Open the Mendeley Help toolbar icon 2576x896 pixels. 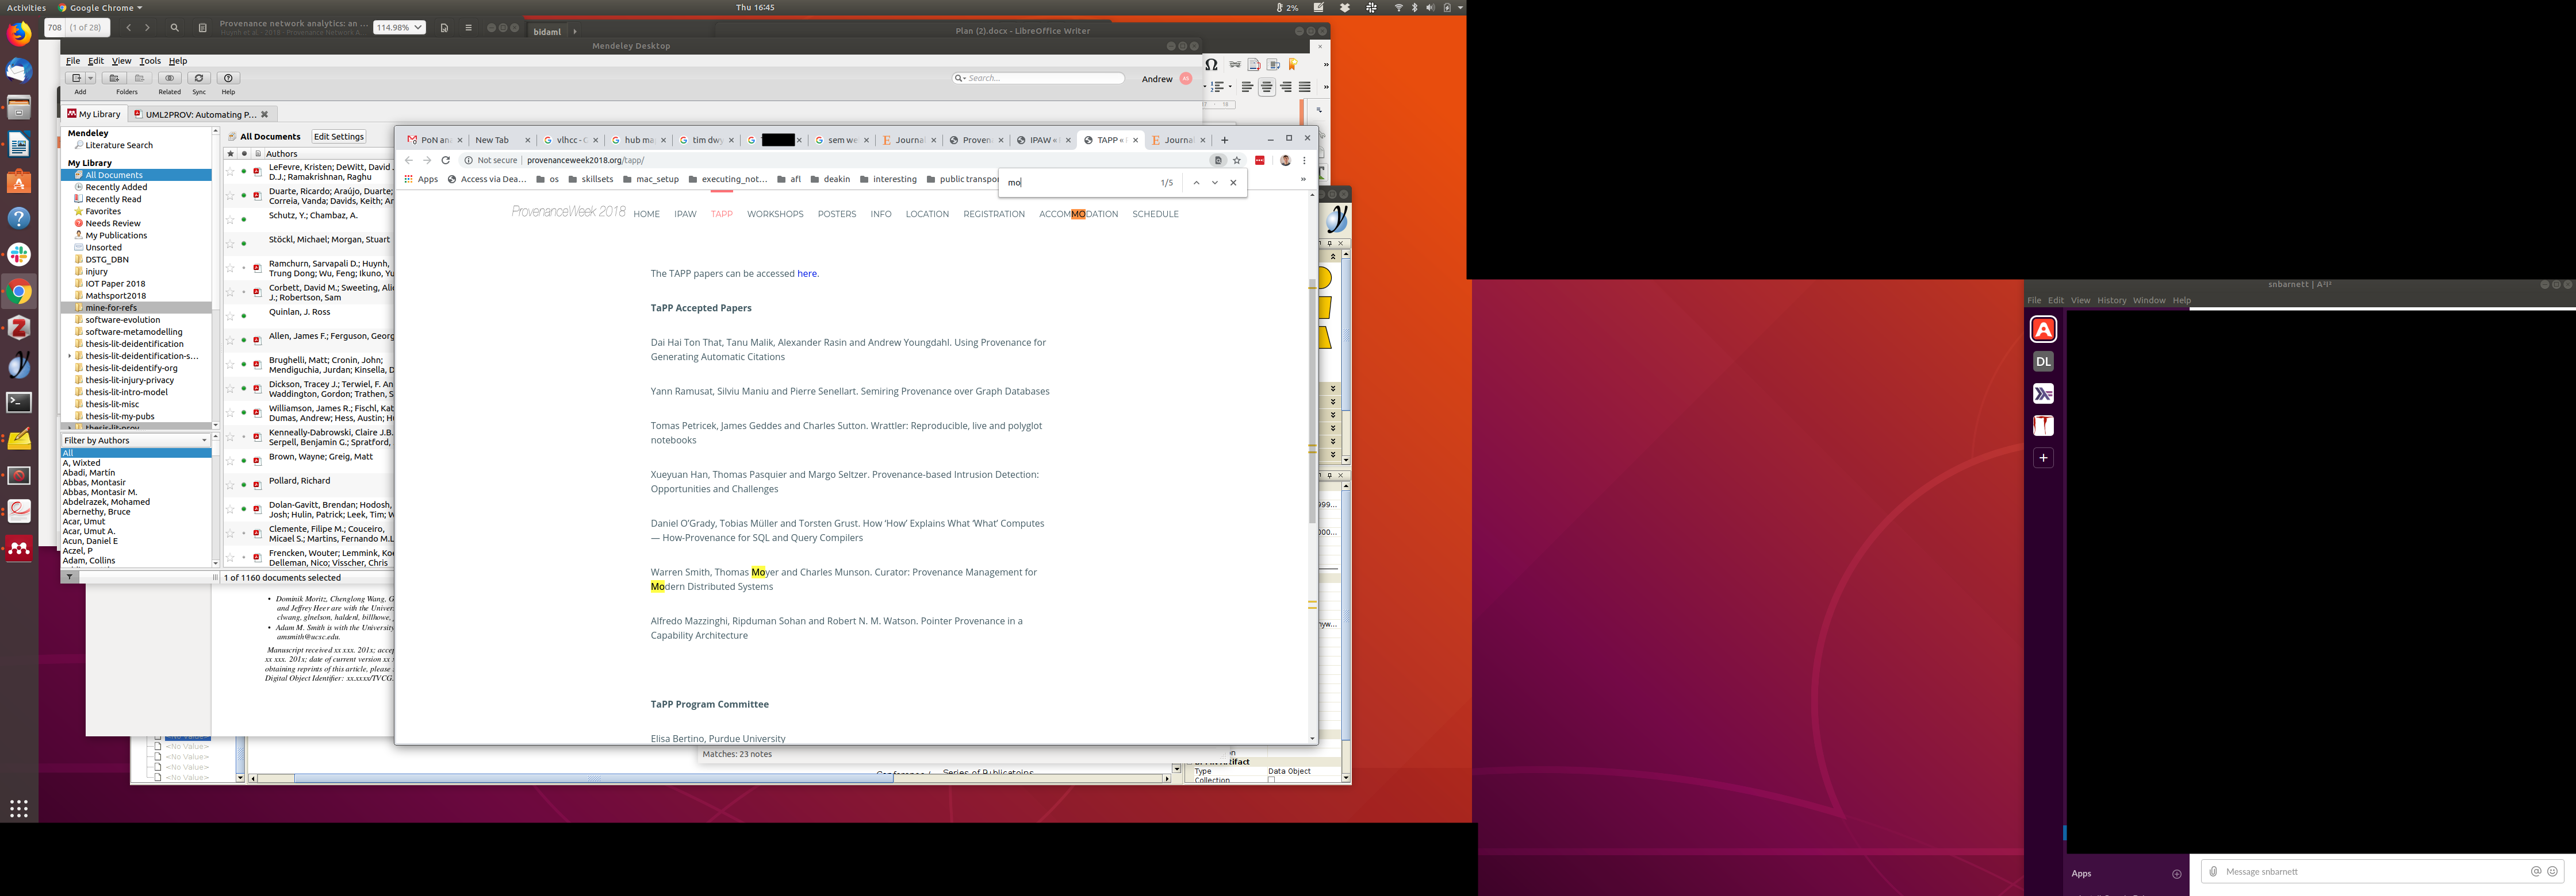click(228, 78)
